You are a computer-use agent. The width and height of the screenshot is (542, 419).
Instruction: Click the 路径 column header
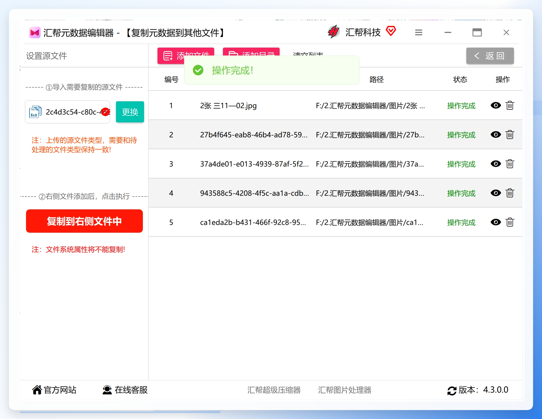coord(377,79)
